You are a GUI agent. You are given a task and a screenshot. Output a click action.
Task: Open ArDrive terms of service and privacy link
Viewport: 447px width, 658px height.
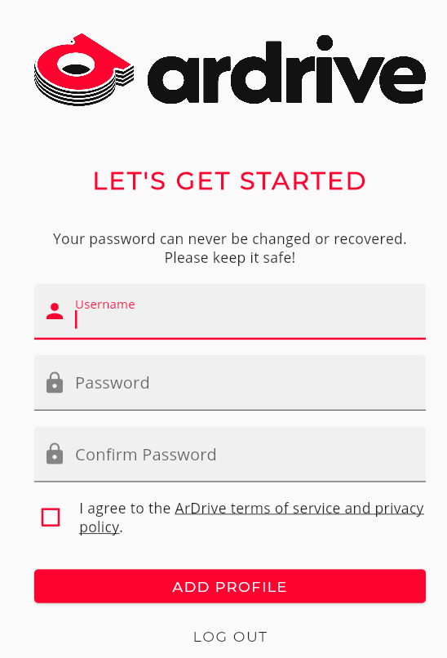click(299, 508)
